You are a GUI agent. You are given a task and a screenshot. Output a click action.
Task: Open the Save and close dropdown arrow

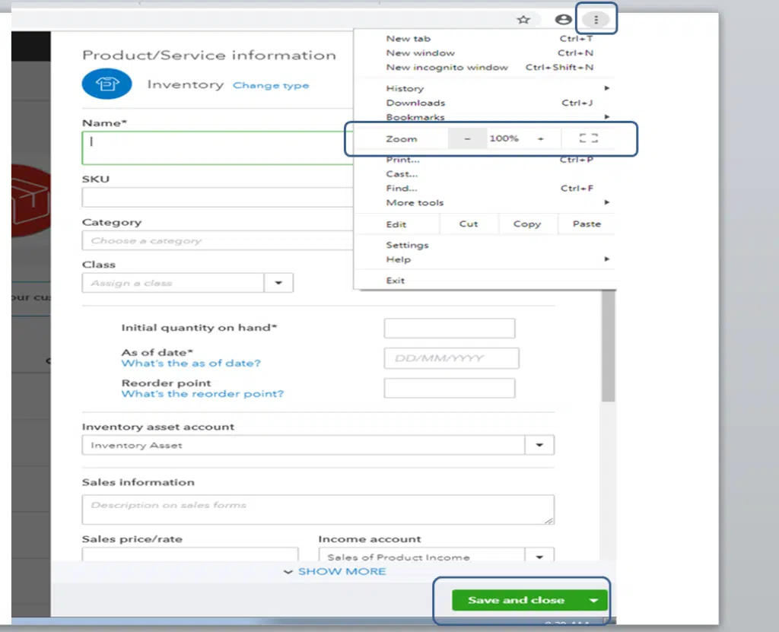point(593,600)
